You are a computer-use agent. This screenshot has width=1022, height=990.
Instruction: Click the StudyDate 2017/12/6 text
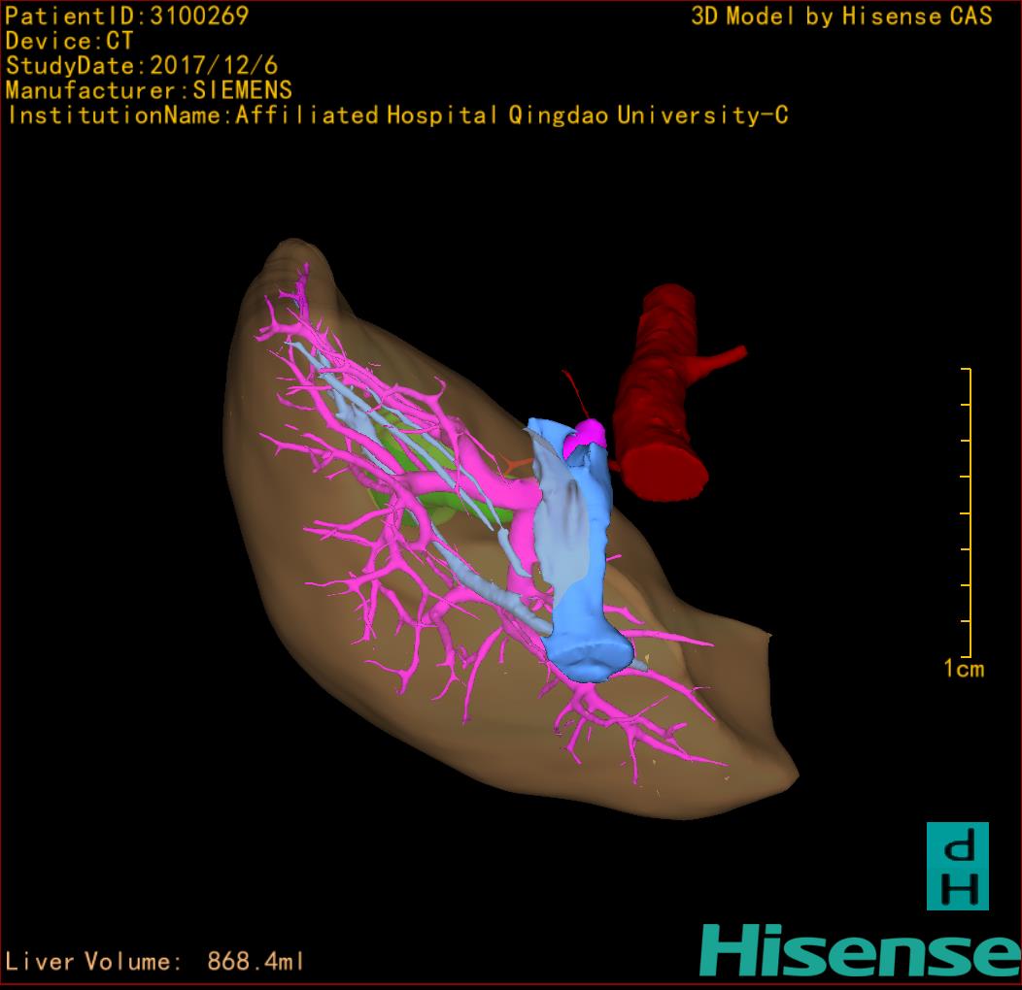click(x=142, y=66)
